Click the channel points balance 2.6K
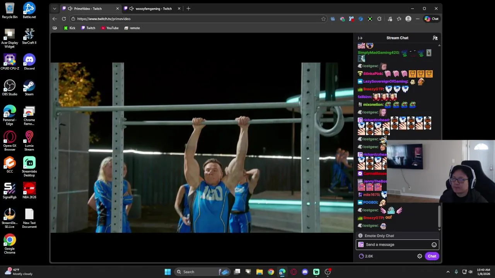This screenshot has width=495, height=278. (366, 256)
